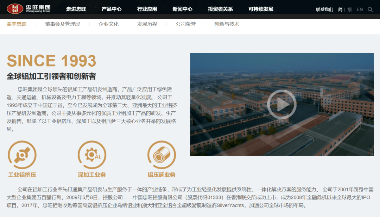
Task: Switch language to 简 simplified Chinese
Action: [x=340, y=9]
